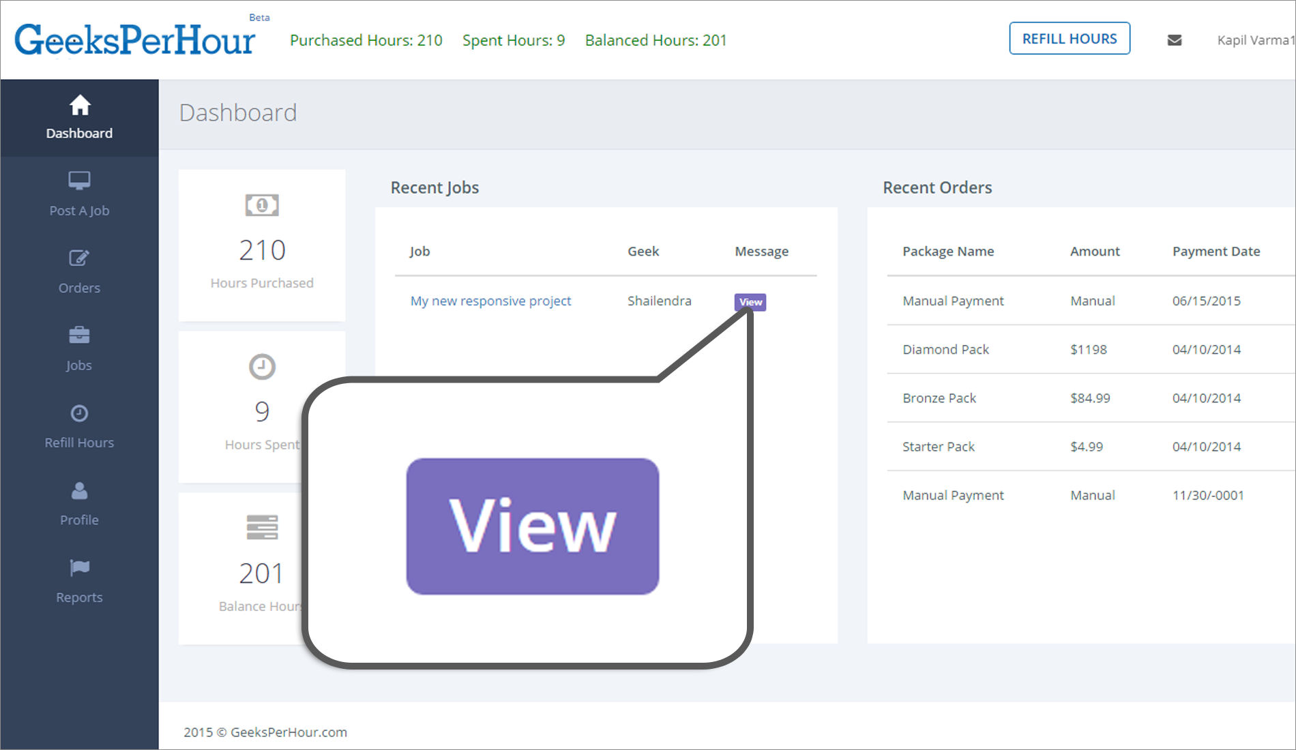Click the Amount column header
The height and width of the screenshot is (750, 1296).
click(1095, 251)
